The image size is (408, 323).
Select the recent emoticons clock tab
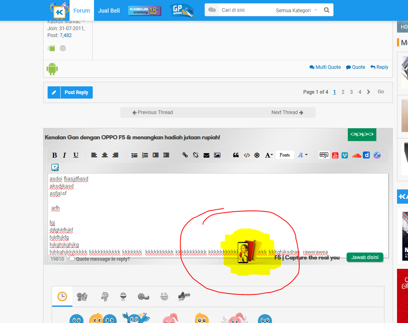point(62,297)
